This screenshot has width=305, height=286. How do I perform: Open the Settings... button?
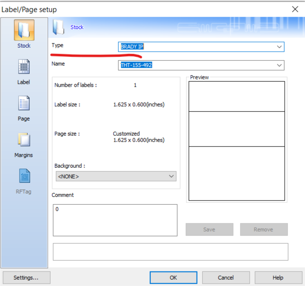(x=26, y=278)
